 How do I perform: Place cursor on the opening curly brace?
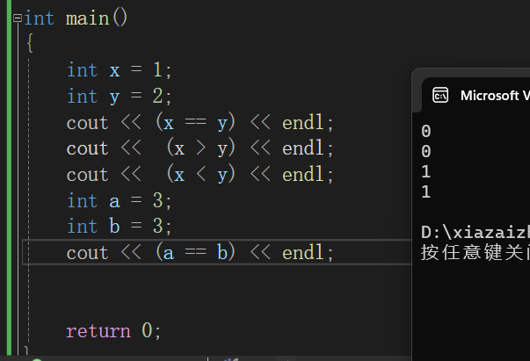tap(30, 43)
